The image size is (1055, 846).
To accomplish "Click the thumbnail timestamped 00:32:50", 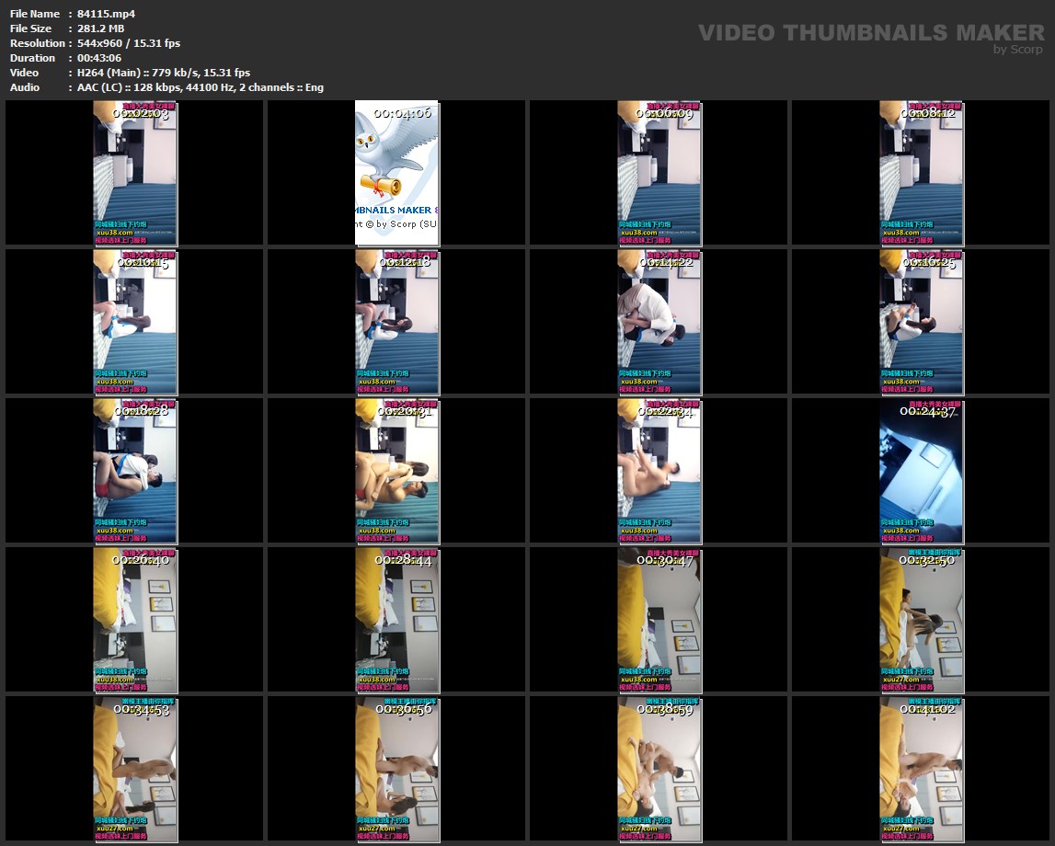I will (x=921, y=621).
